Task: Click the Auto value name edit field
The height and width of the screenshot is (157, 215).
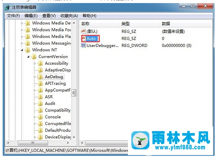Action: point(92,38)
